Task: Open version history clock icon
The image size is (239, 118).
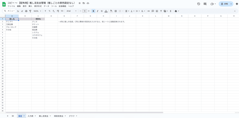Action: tap(199, 4)
